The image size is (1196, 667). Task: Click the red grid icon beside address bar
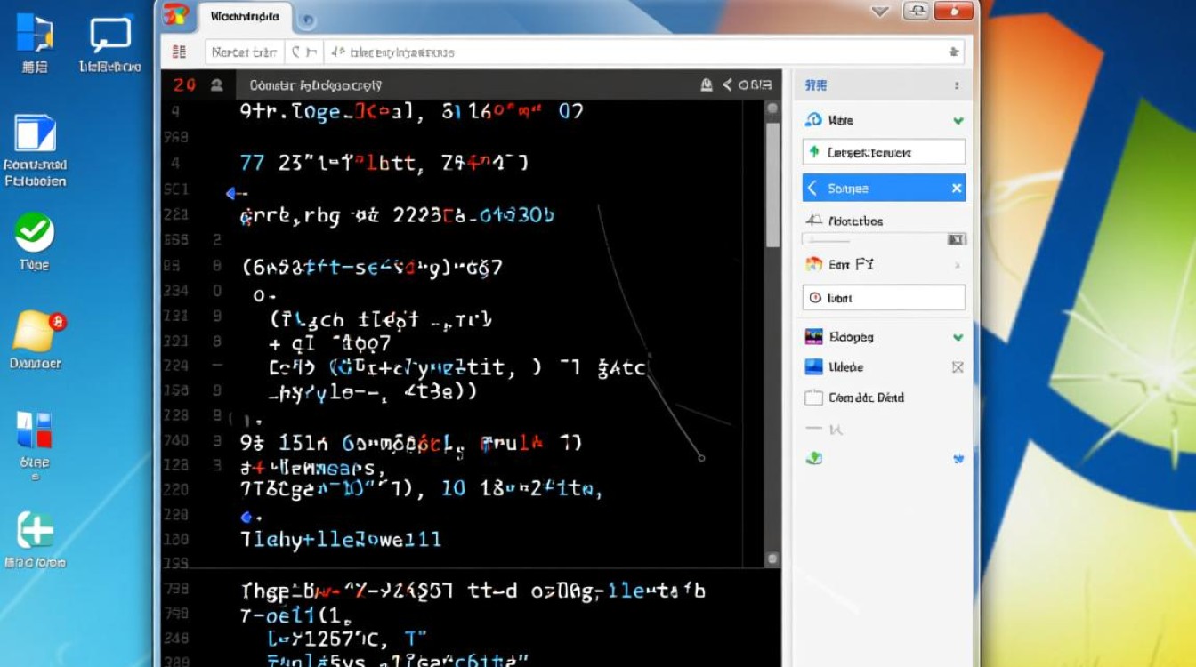(179, 52)
